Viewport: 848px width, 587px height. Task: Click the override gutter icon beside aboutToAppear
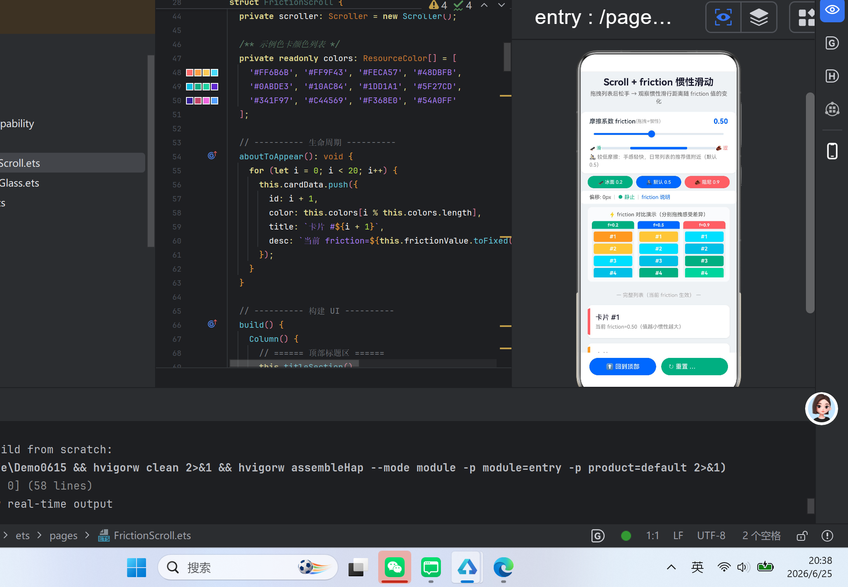pos(212,156)
